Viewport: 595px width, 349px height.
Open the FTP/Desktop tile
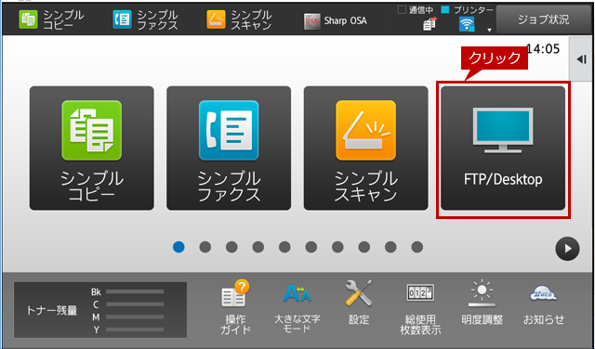pos(503,149)
